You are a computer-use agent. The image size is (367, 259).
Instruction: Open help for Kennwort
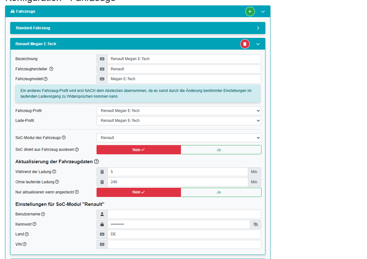pos(34,224)
